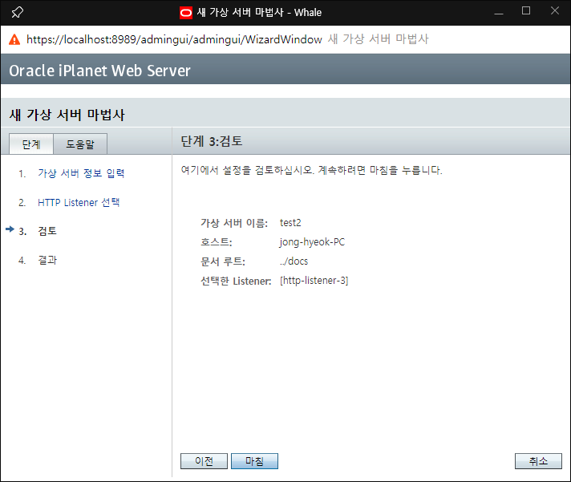Screen dimensions: 571x482
Task: Click the document root value ../docs
Action: coord(294,261)
